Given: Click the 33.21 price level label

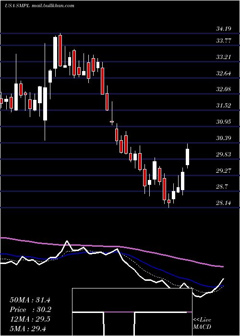Looking at the screenshot, I should pos(224,57).
